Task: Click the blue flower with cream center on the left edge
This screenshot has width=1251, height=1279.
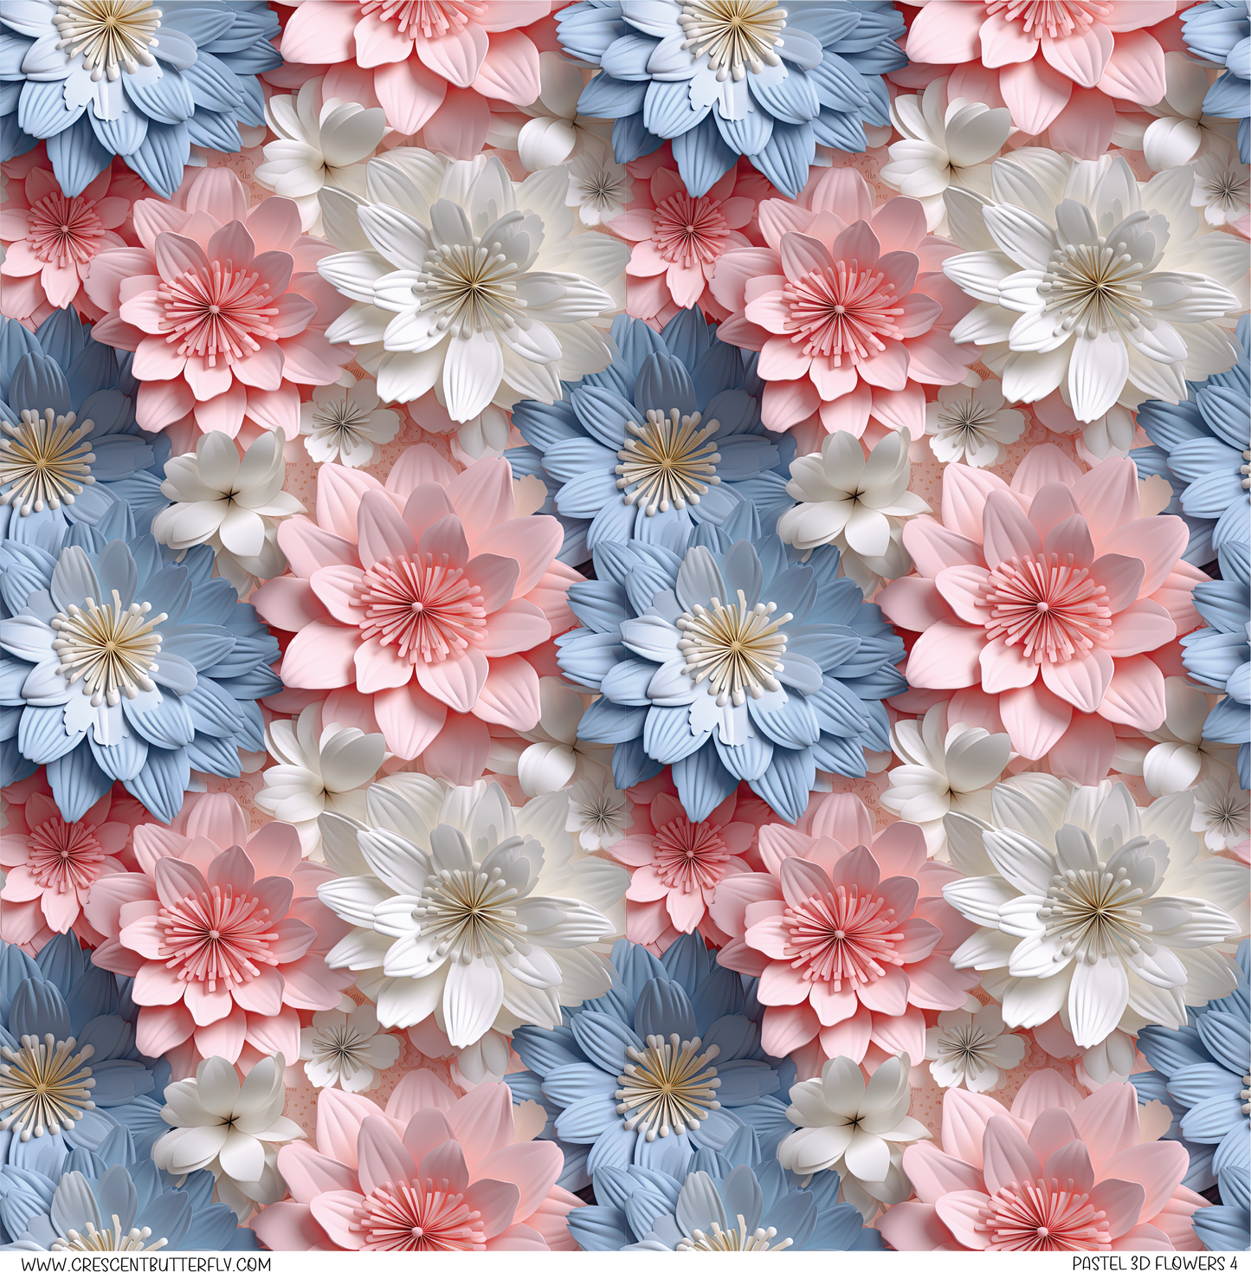Action: click(107, 645)
